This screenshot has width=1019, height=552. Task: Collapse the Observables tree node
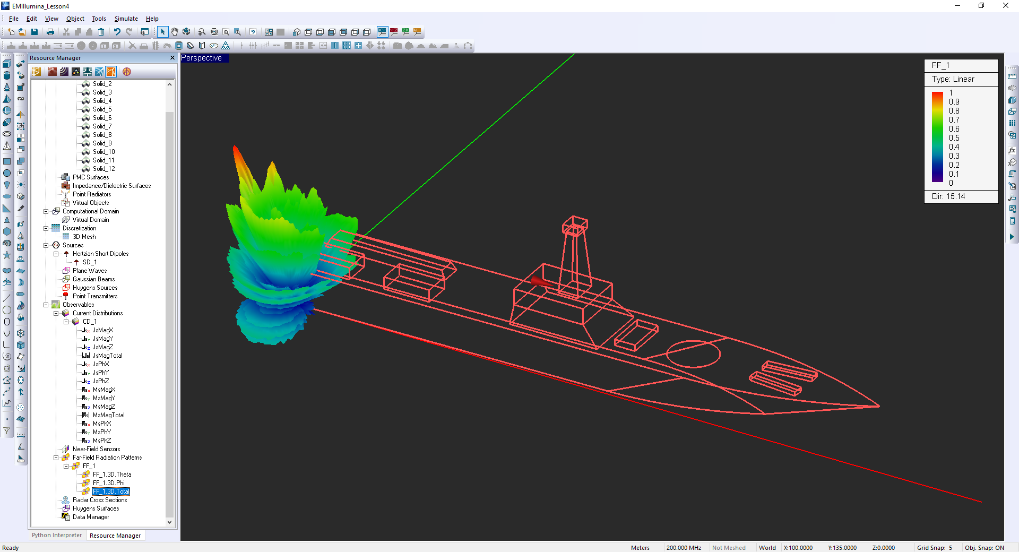[x=46, y=305]
